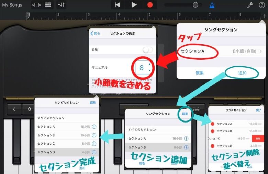Image resolution: width=268 pixels, height=174 pixels.
Task: Select セクションB 8小節 row
Action: [158, 147]
